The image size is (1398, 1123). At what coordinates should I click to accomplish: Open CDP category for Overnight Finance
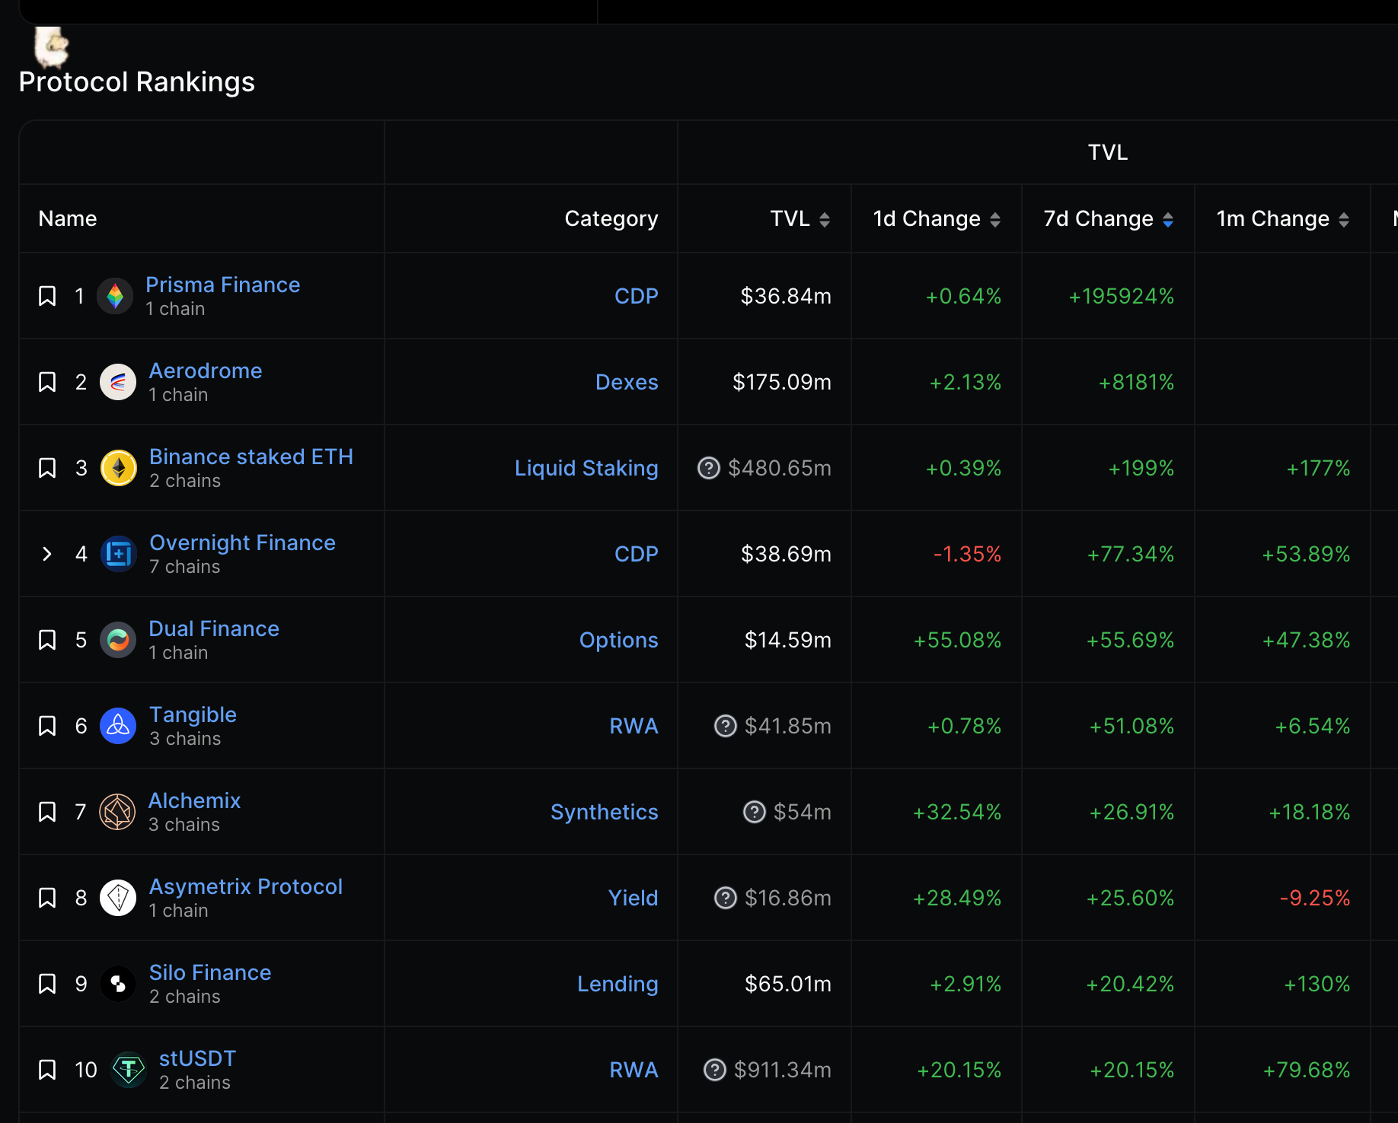tap(636, 554)
